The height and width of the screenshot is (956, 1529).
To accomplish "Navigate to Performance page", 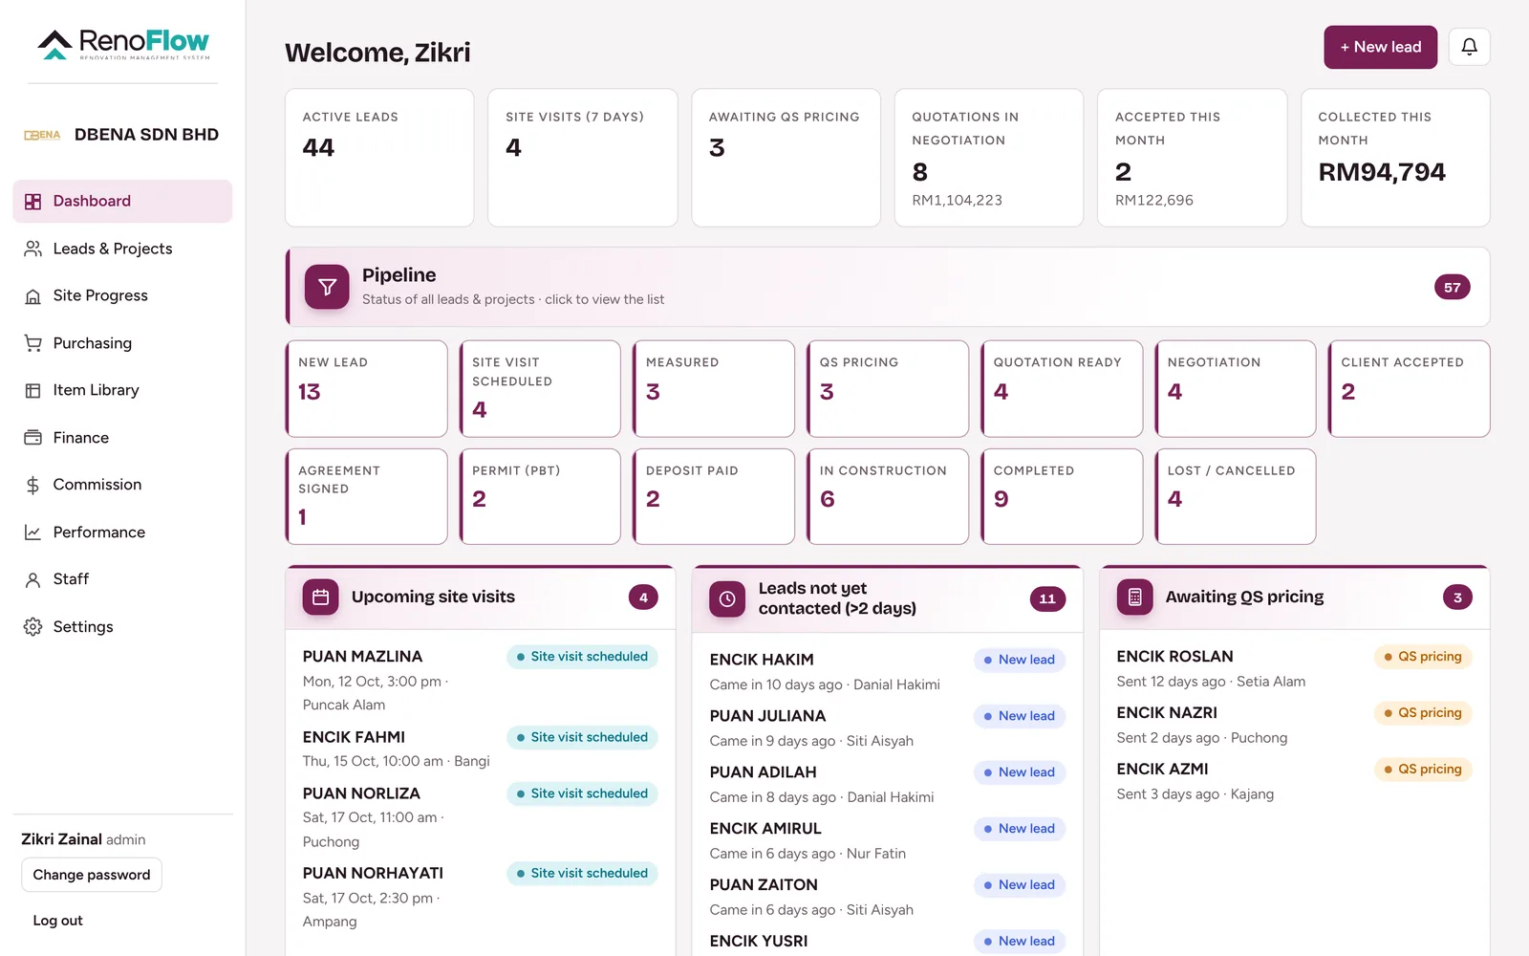I will [x=122, y=532].
